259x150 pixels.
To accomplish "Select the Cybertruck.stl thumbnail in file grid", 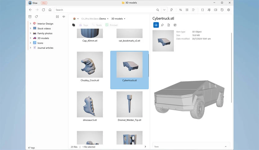I will coord(129,64).
